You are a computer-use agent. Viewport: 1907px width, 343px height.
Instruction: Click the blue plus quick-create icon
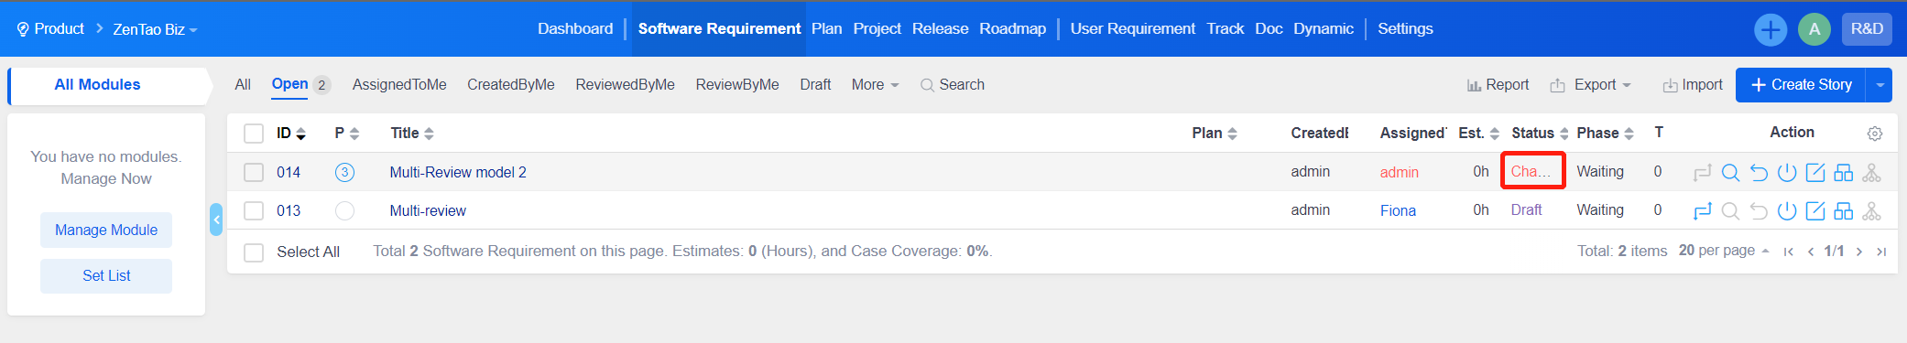pyautogui.click(x=1771, y=29)
